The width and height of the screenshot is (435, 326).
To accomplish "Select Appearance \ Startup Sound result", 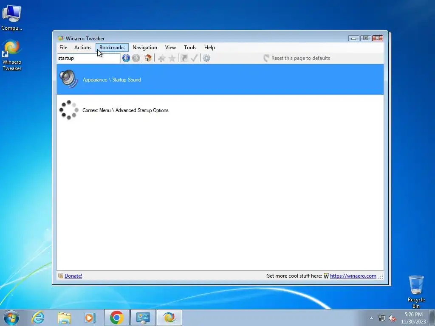I will click(220, 79).
